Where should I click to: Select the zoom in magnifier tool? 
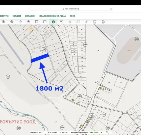[x=4, y=22]
